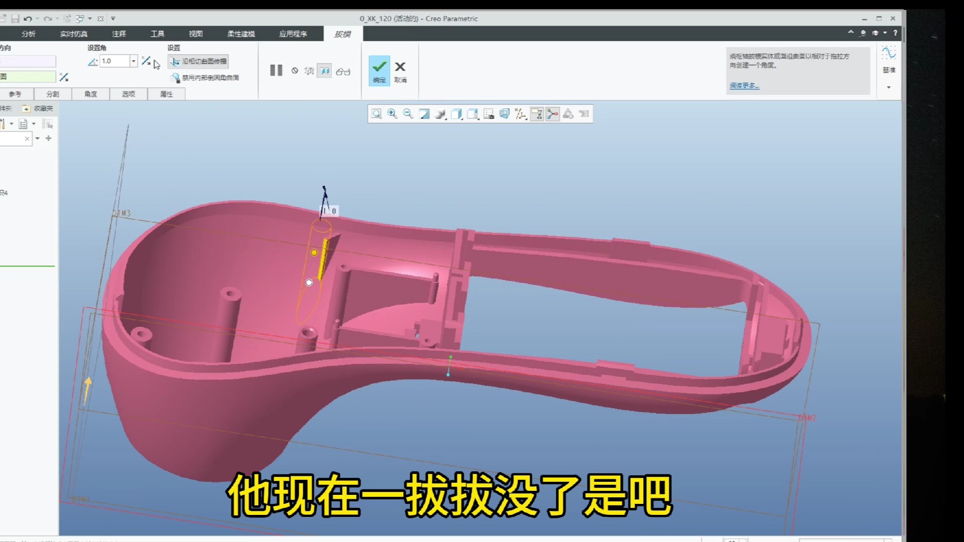
Task: Click the Refit zoom icon
Action: point(376,114)
